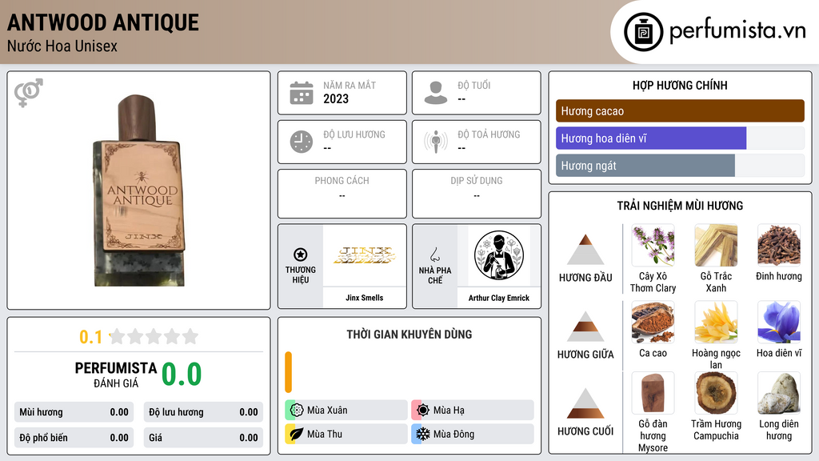The height and width of the screenshot is (461, 819).
Task: Click the Hương cuối pyramid icon
Action: 585,403
